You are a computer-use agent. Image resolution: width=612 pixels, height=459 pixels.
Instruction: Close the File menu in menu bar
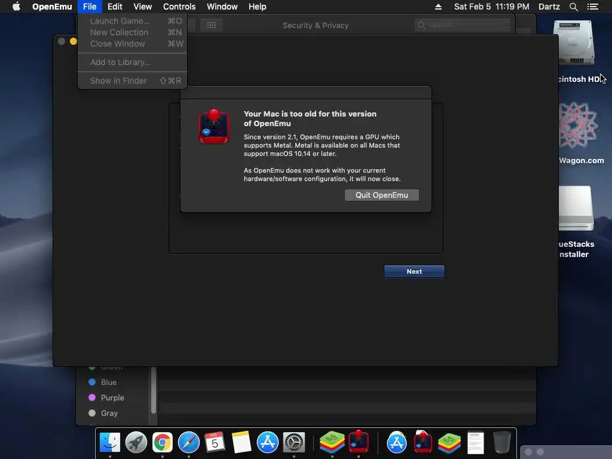(x=90, y=7)
